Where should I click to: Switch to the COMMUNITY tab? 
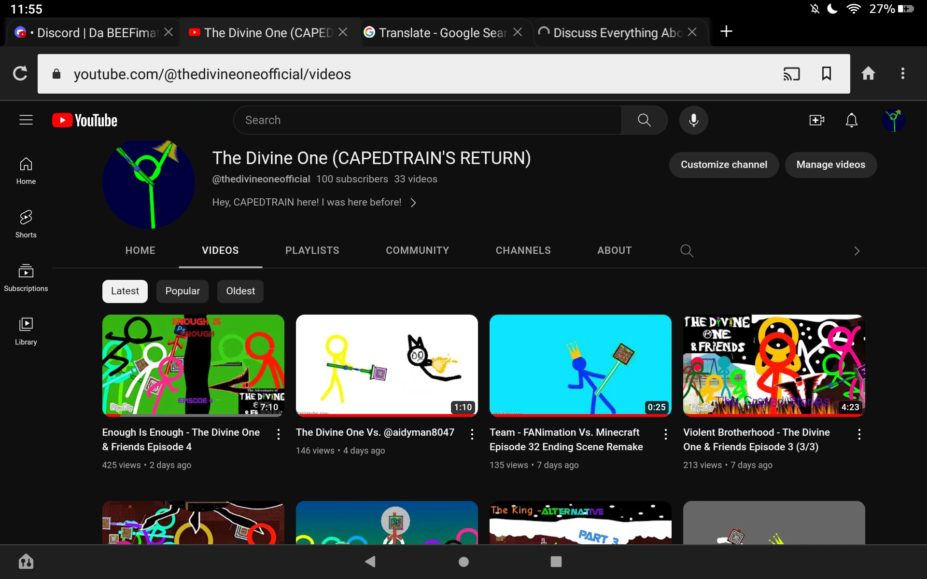coord(417,250)
